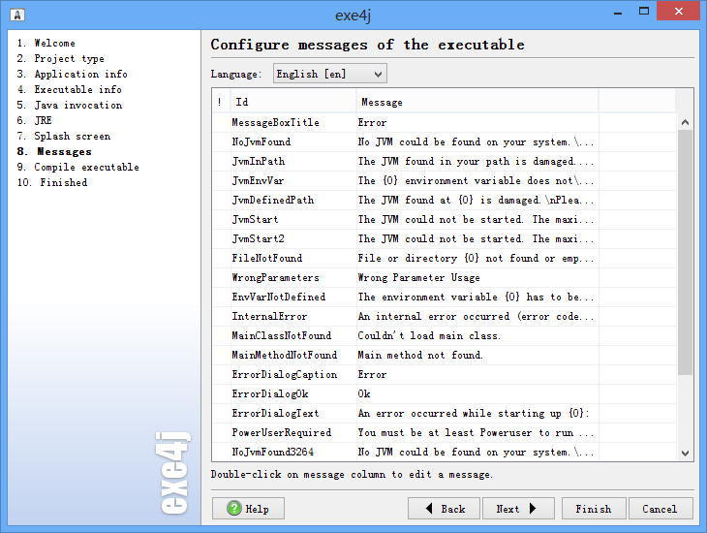Image resolution: width=707 pixels, height=533 pixels.
Task: Go to step 7 Splash screen
Action: 64,136
